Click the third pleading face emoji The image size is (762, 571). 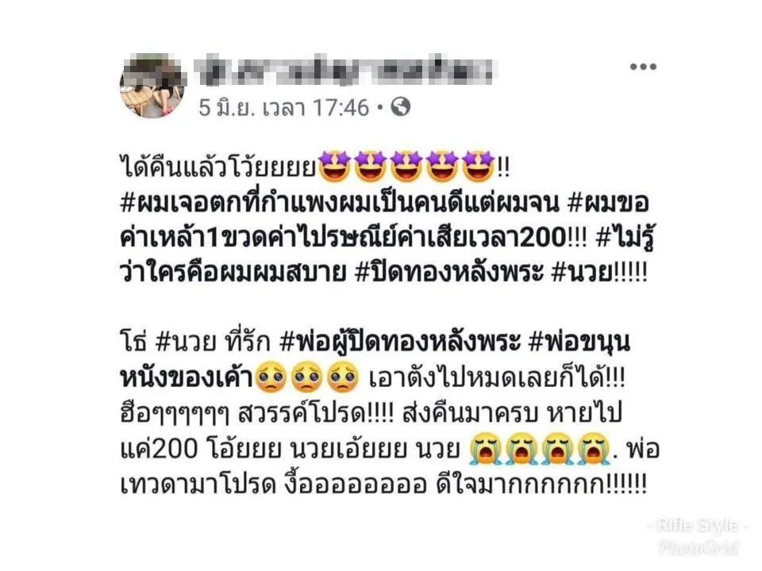click(343, 378)
